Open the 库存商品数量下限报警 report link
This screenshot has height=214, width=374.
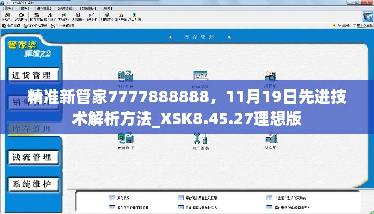[129, 208]
